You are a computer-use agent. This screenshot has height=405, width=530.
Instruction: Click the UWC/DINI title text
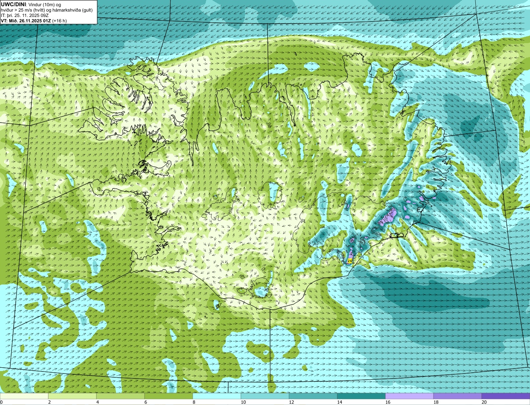tap(14, 4)
